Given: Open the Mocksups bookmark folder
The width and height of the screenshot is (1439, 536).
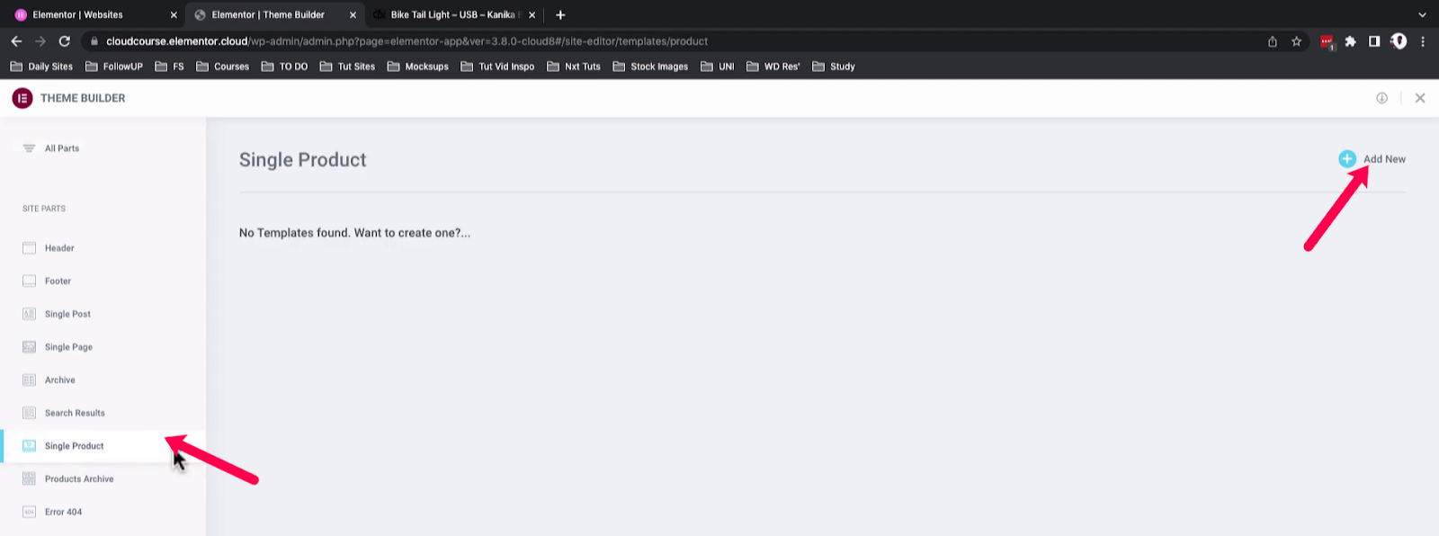Looking at the screenshot, I should pyautogui.click(x=417, y=67).
